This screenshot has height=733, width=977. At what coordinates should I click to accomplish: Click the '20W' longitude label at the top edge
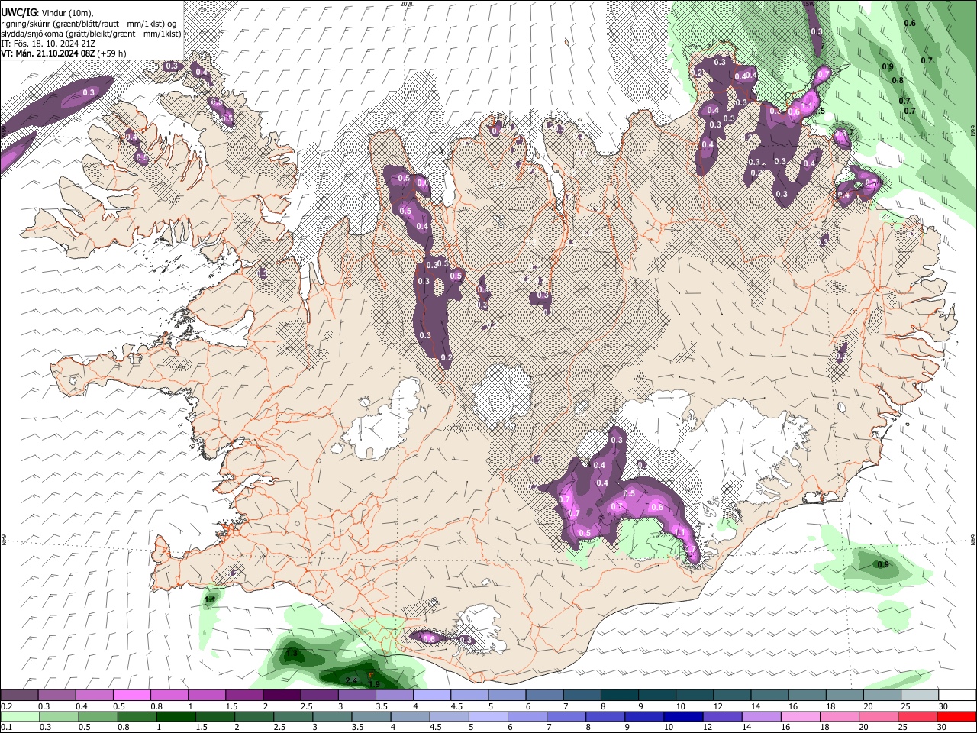[x=406, y=4]
